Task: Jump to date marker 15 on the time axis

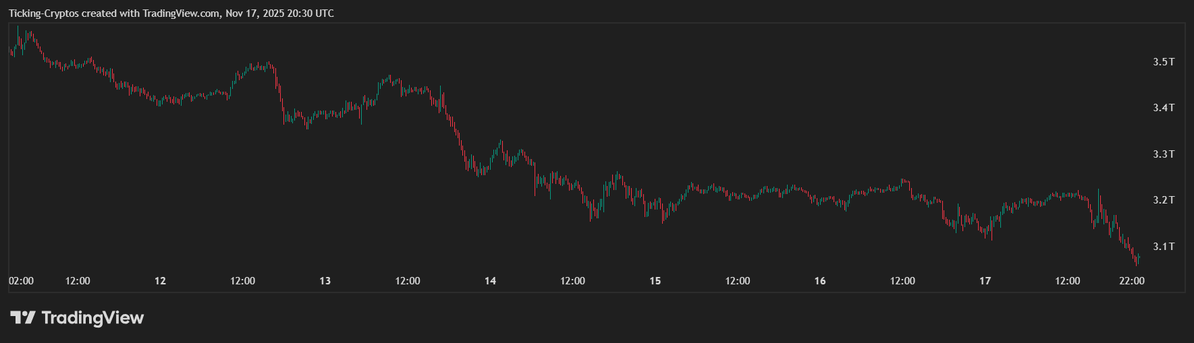Action: [x=655, y=281]
